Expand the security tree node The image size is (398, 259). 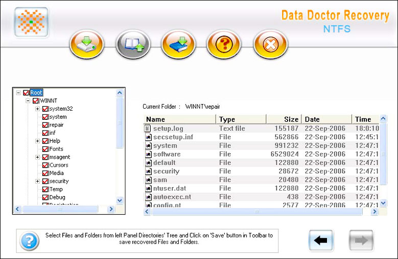(x=38, y=182)
